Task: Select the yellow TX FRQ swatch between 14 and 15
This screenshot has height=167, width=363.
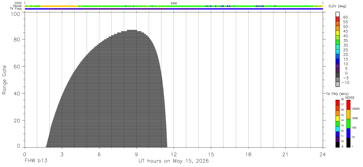Action: pyautogui.click(x=338, y=118)
